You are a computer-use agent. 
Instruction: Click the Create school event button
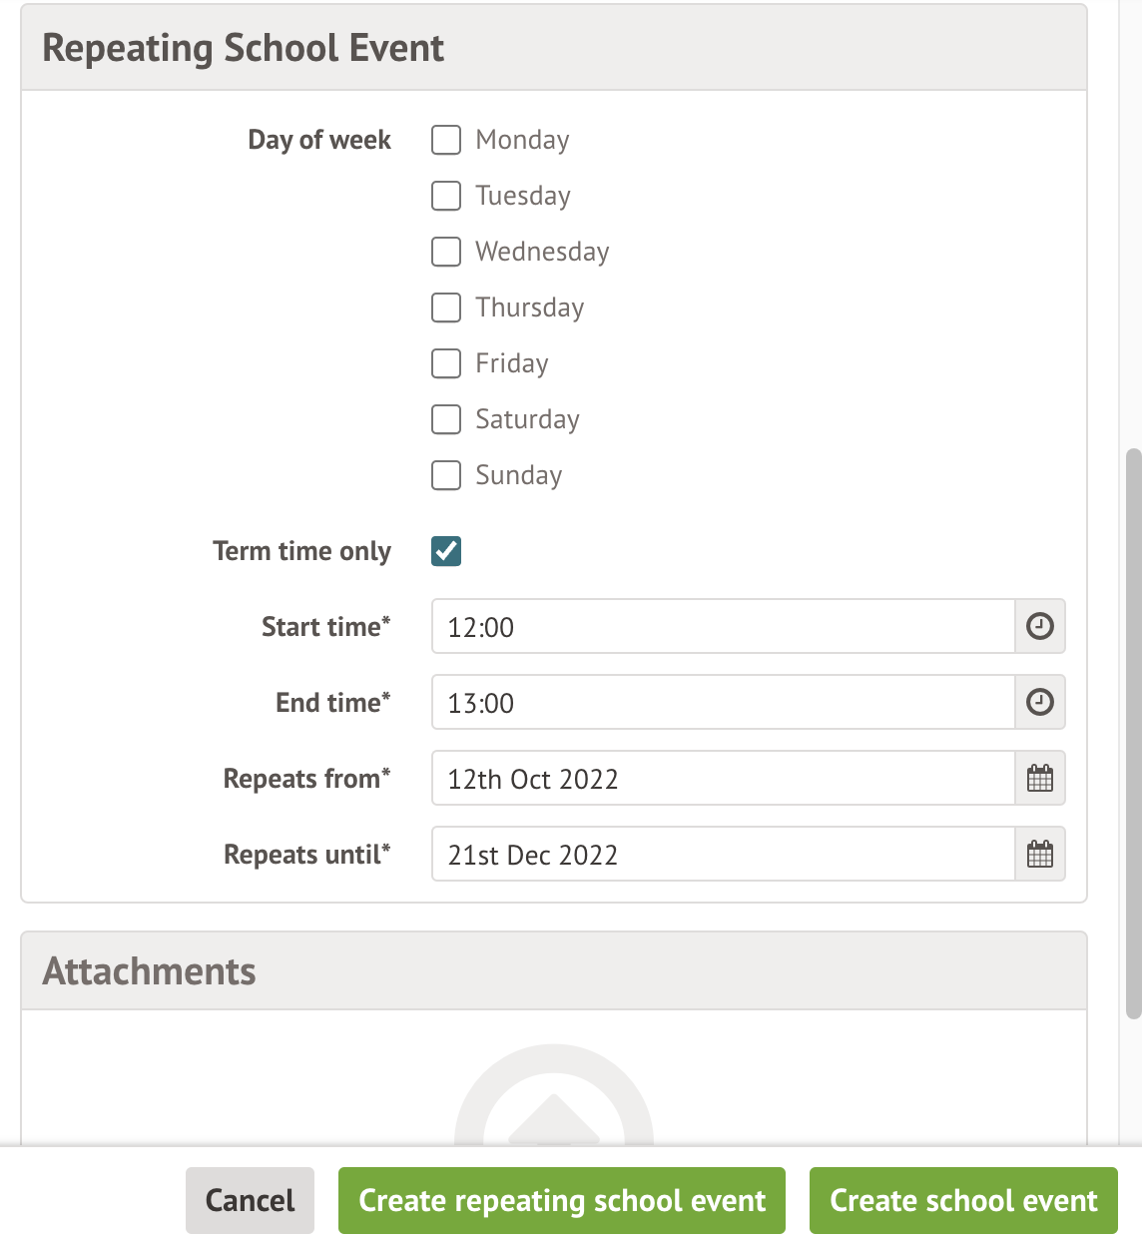(963, 1200)
